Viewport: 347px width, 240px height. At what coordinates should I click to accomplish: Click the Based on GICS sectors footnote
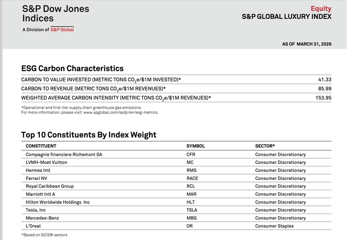(44, 235)
